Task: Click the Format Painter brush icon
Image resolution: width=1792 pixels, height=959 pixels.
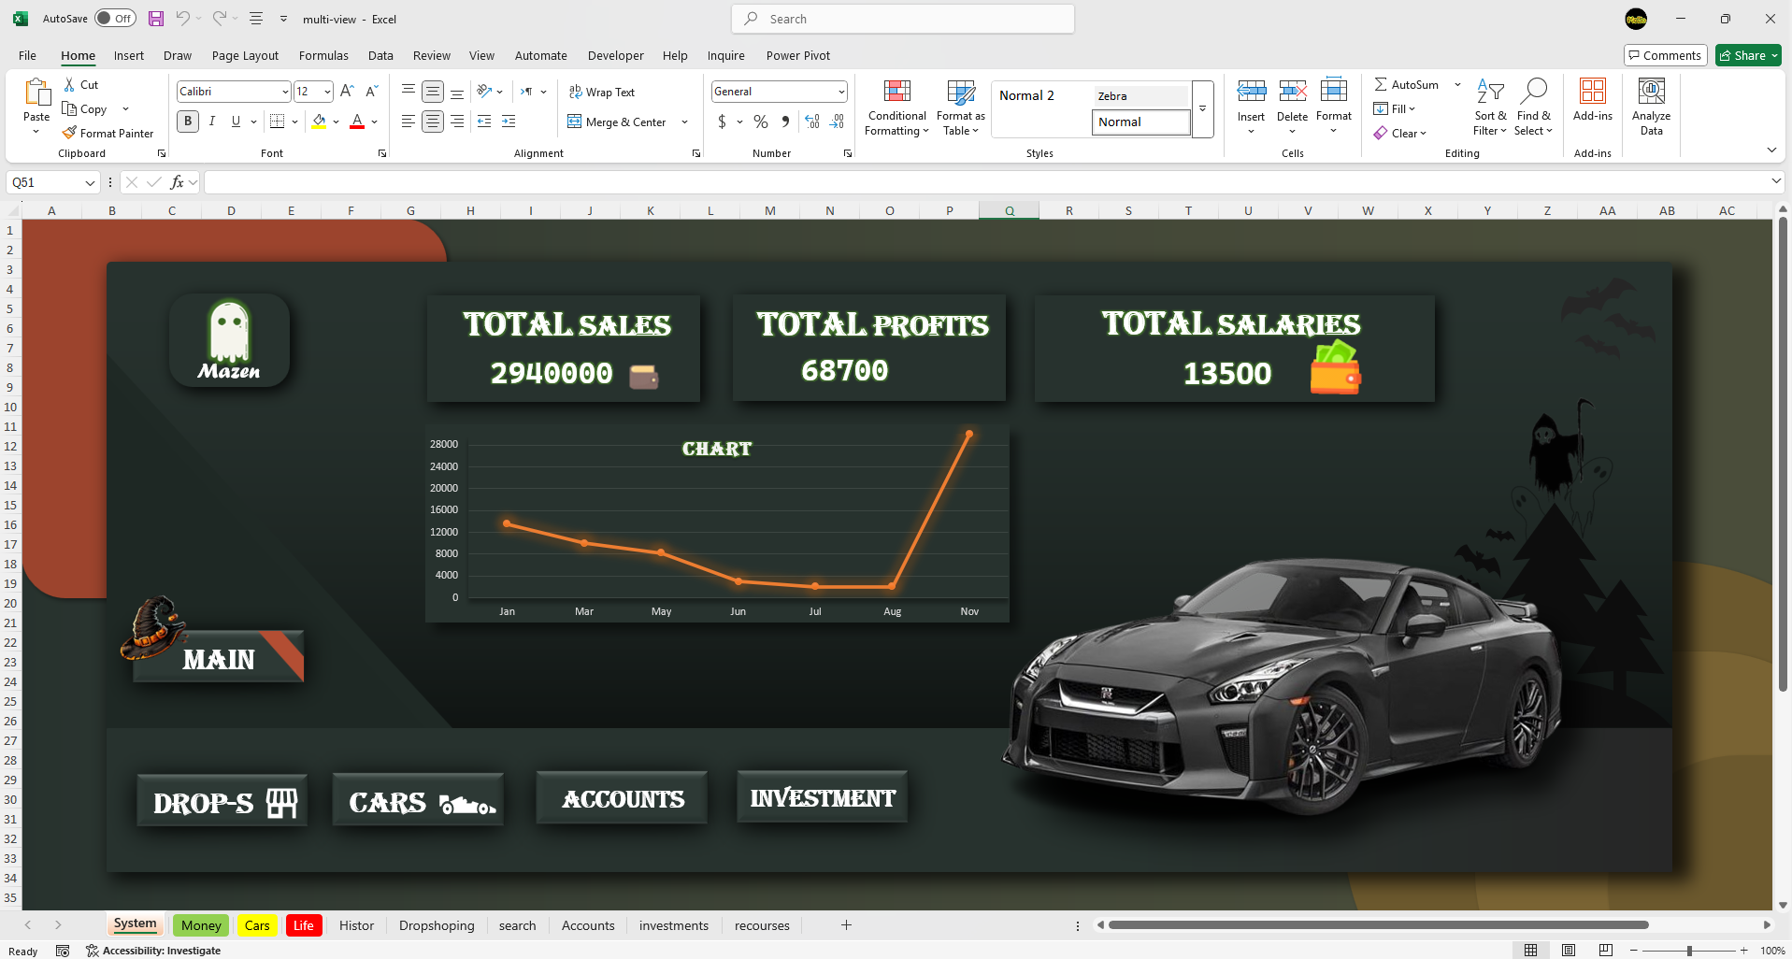Action: [70, 134]
